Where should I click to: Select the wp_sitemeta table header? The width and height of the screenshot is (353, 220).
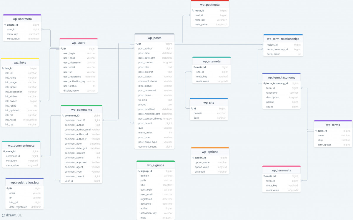coord(212,61)
